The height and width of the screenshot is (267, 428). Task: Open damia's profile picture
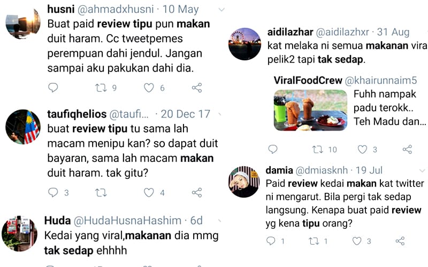tap(244, 182)
